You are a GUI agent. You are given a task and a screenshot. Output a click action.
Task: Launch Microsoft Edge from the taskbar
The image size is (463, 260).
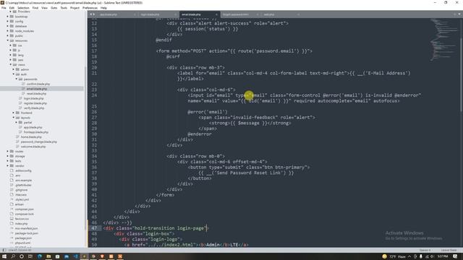click(40, 256)
